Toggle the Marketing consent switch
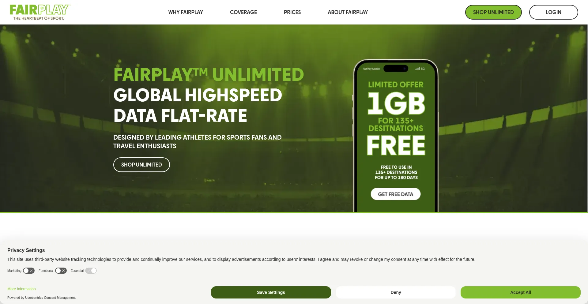This screenshot has width=588, height=304. (29, 271)
